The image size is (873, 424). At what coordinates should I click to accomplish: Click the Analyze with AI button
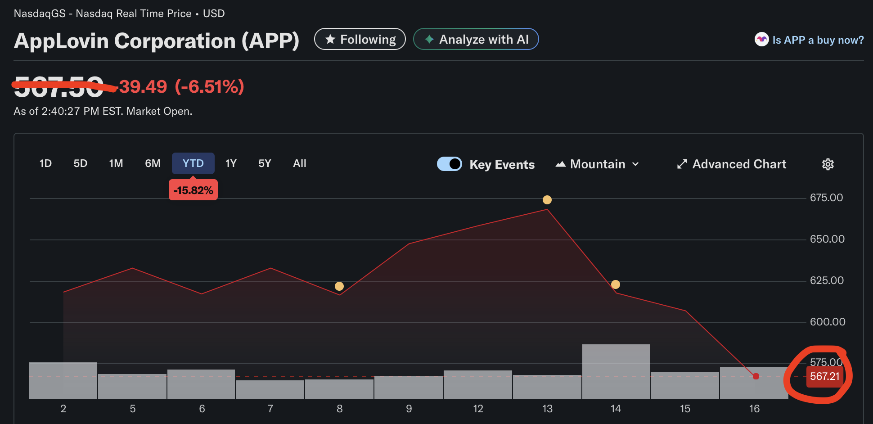coord(476,40)
